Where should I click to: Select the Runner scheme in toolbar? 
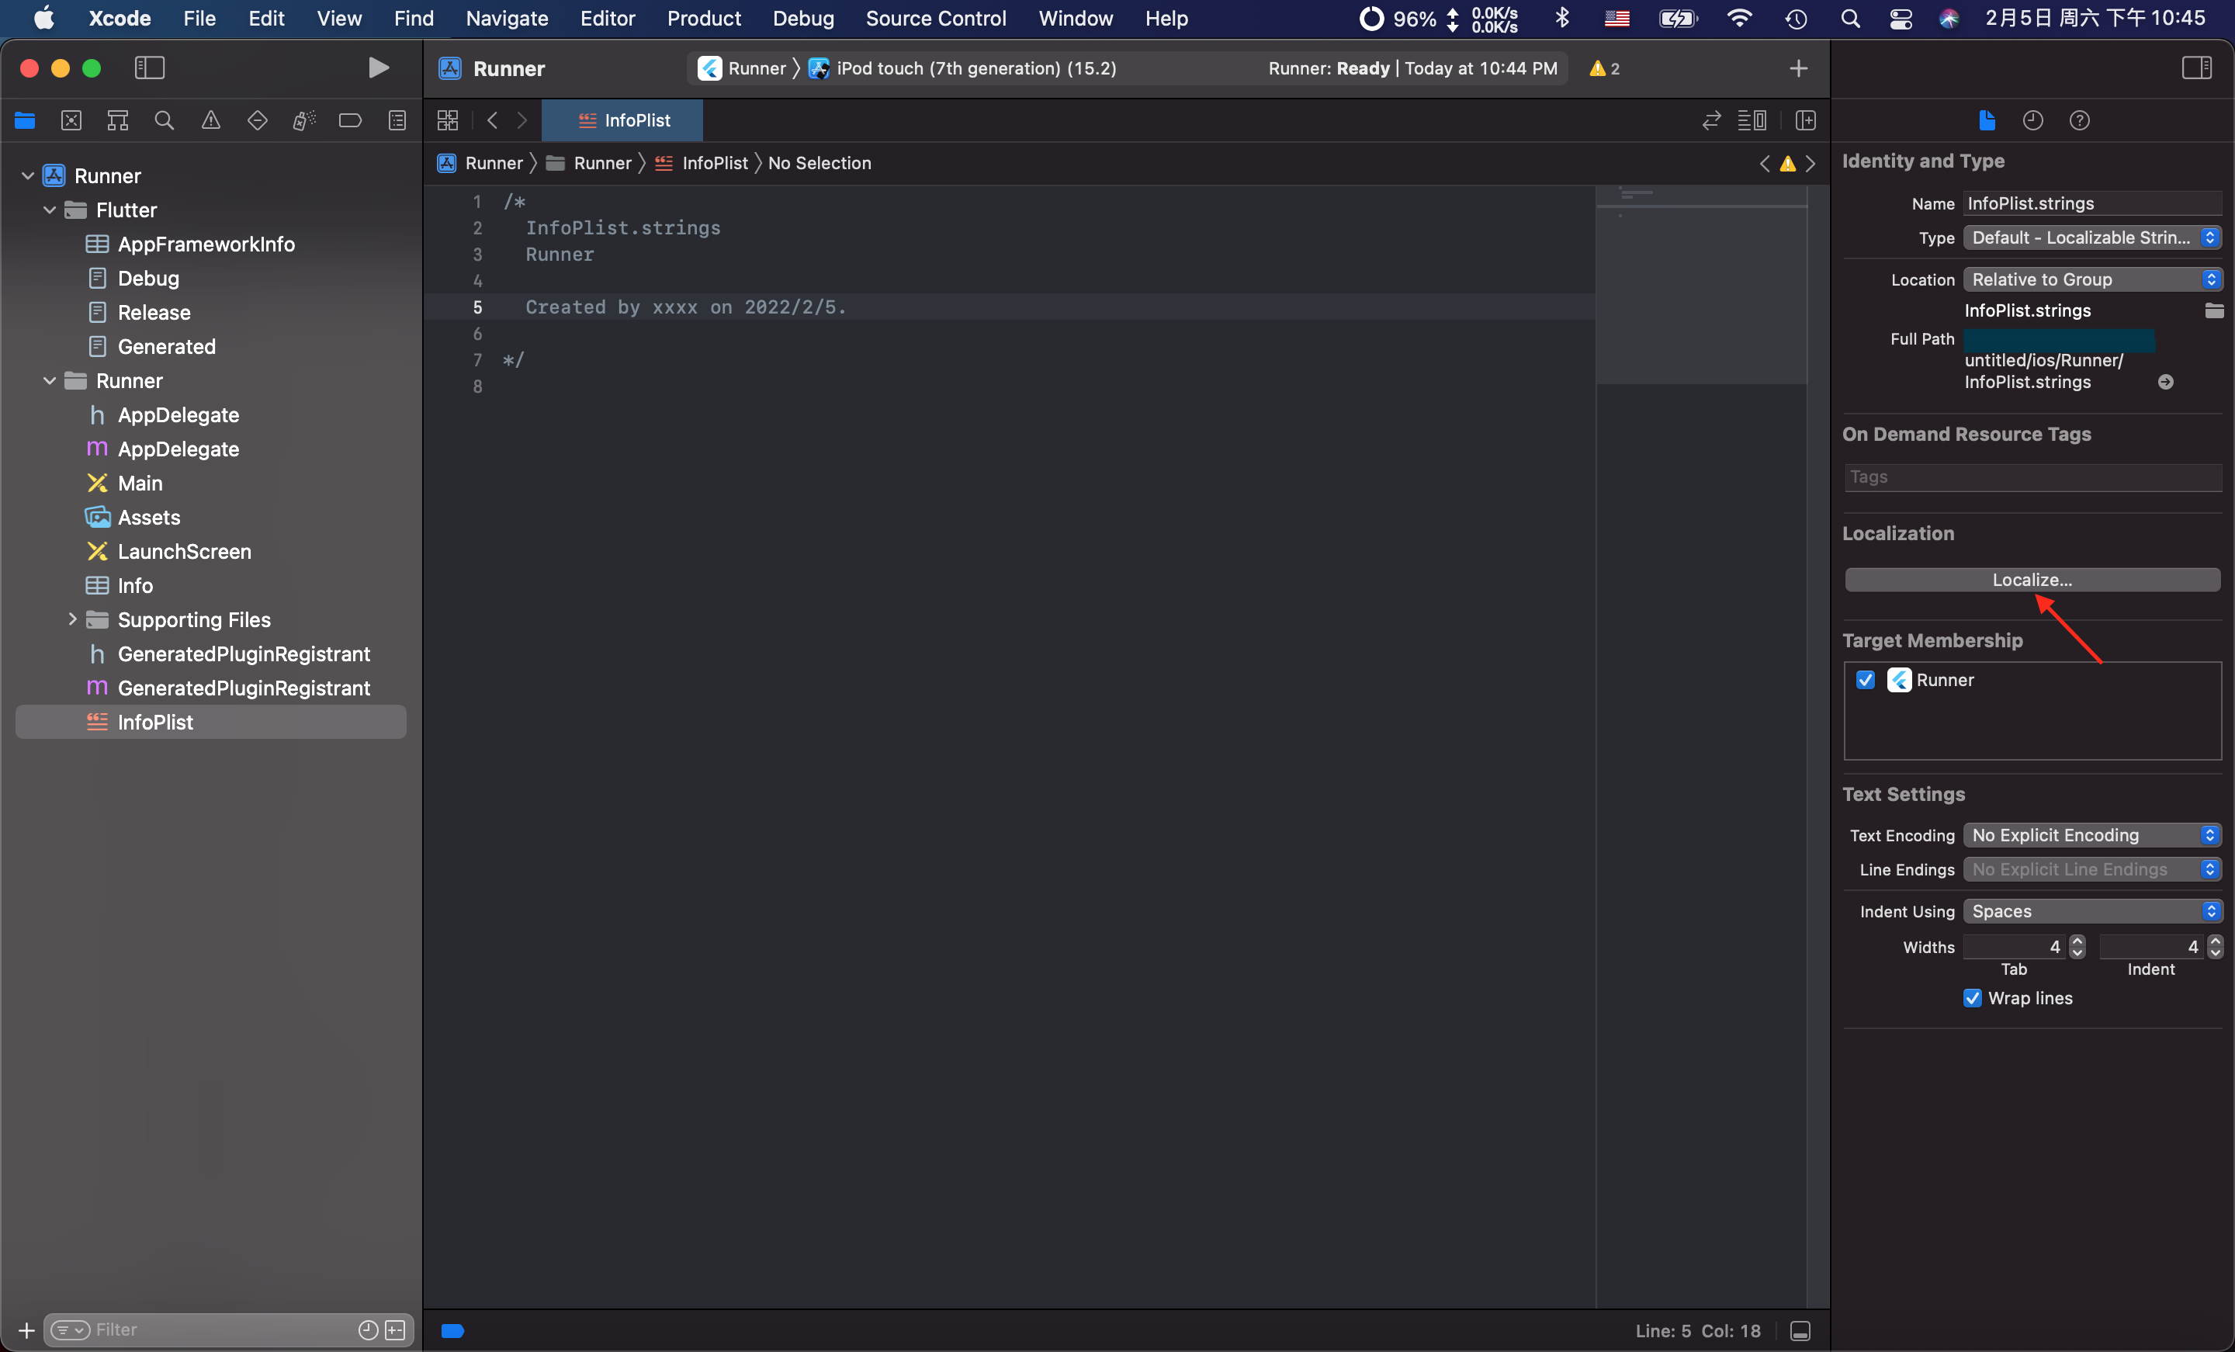(x=743, y=68)
